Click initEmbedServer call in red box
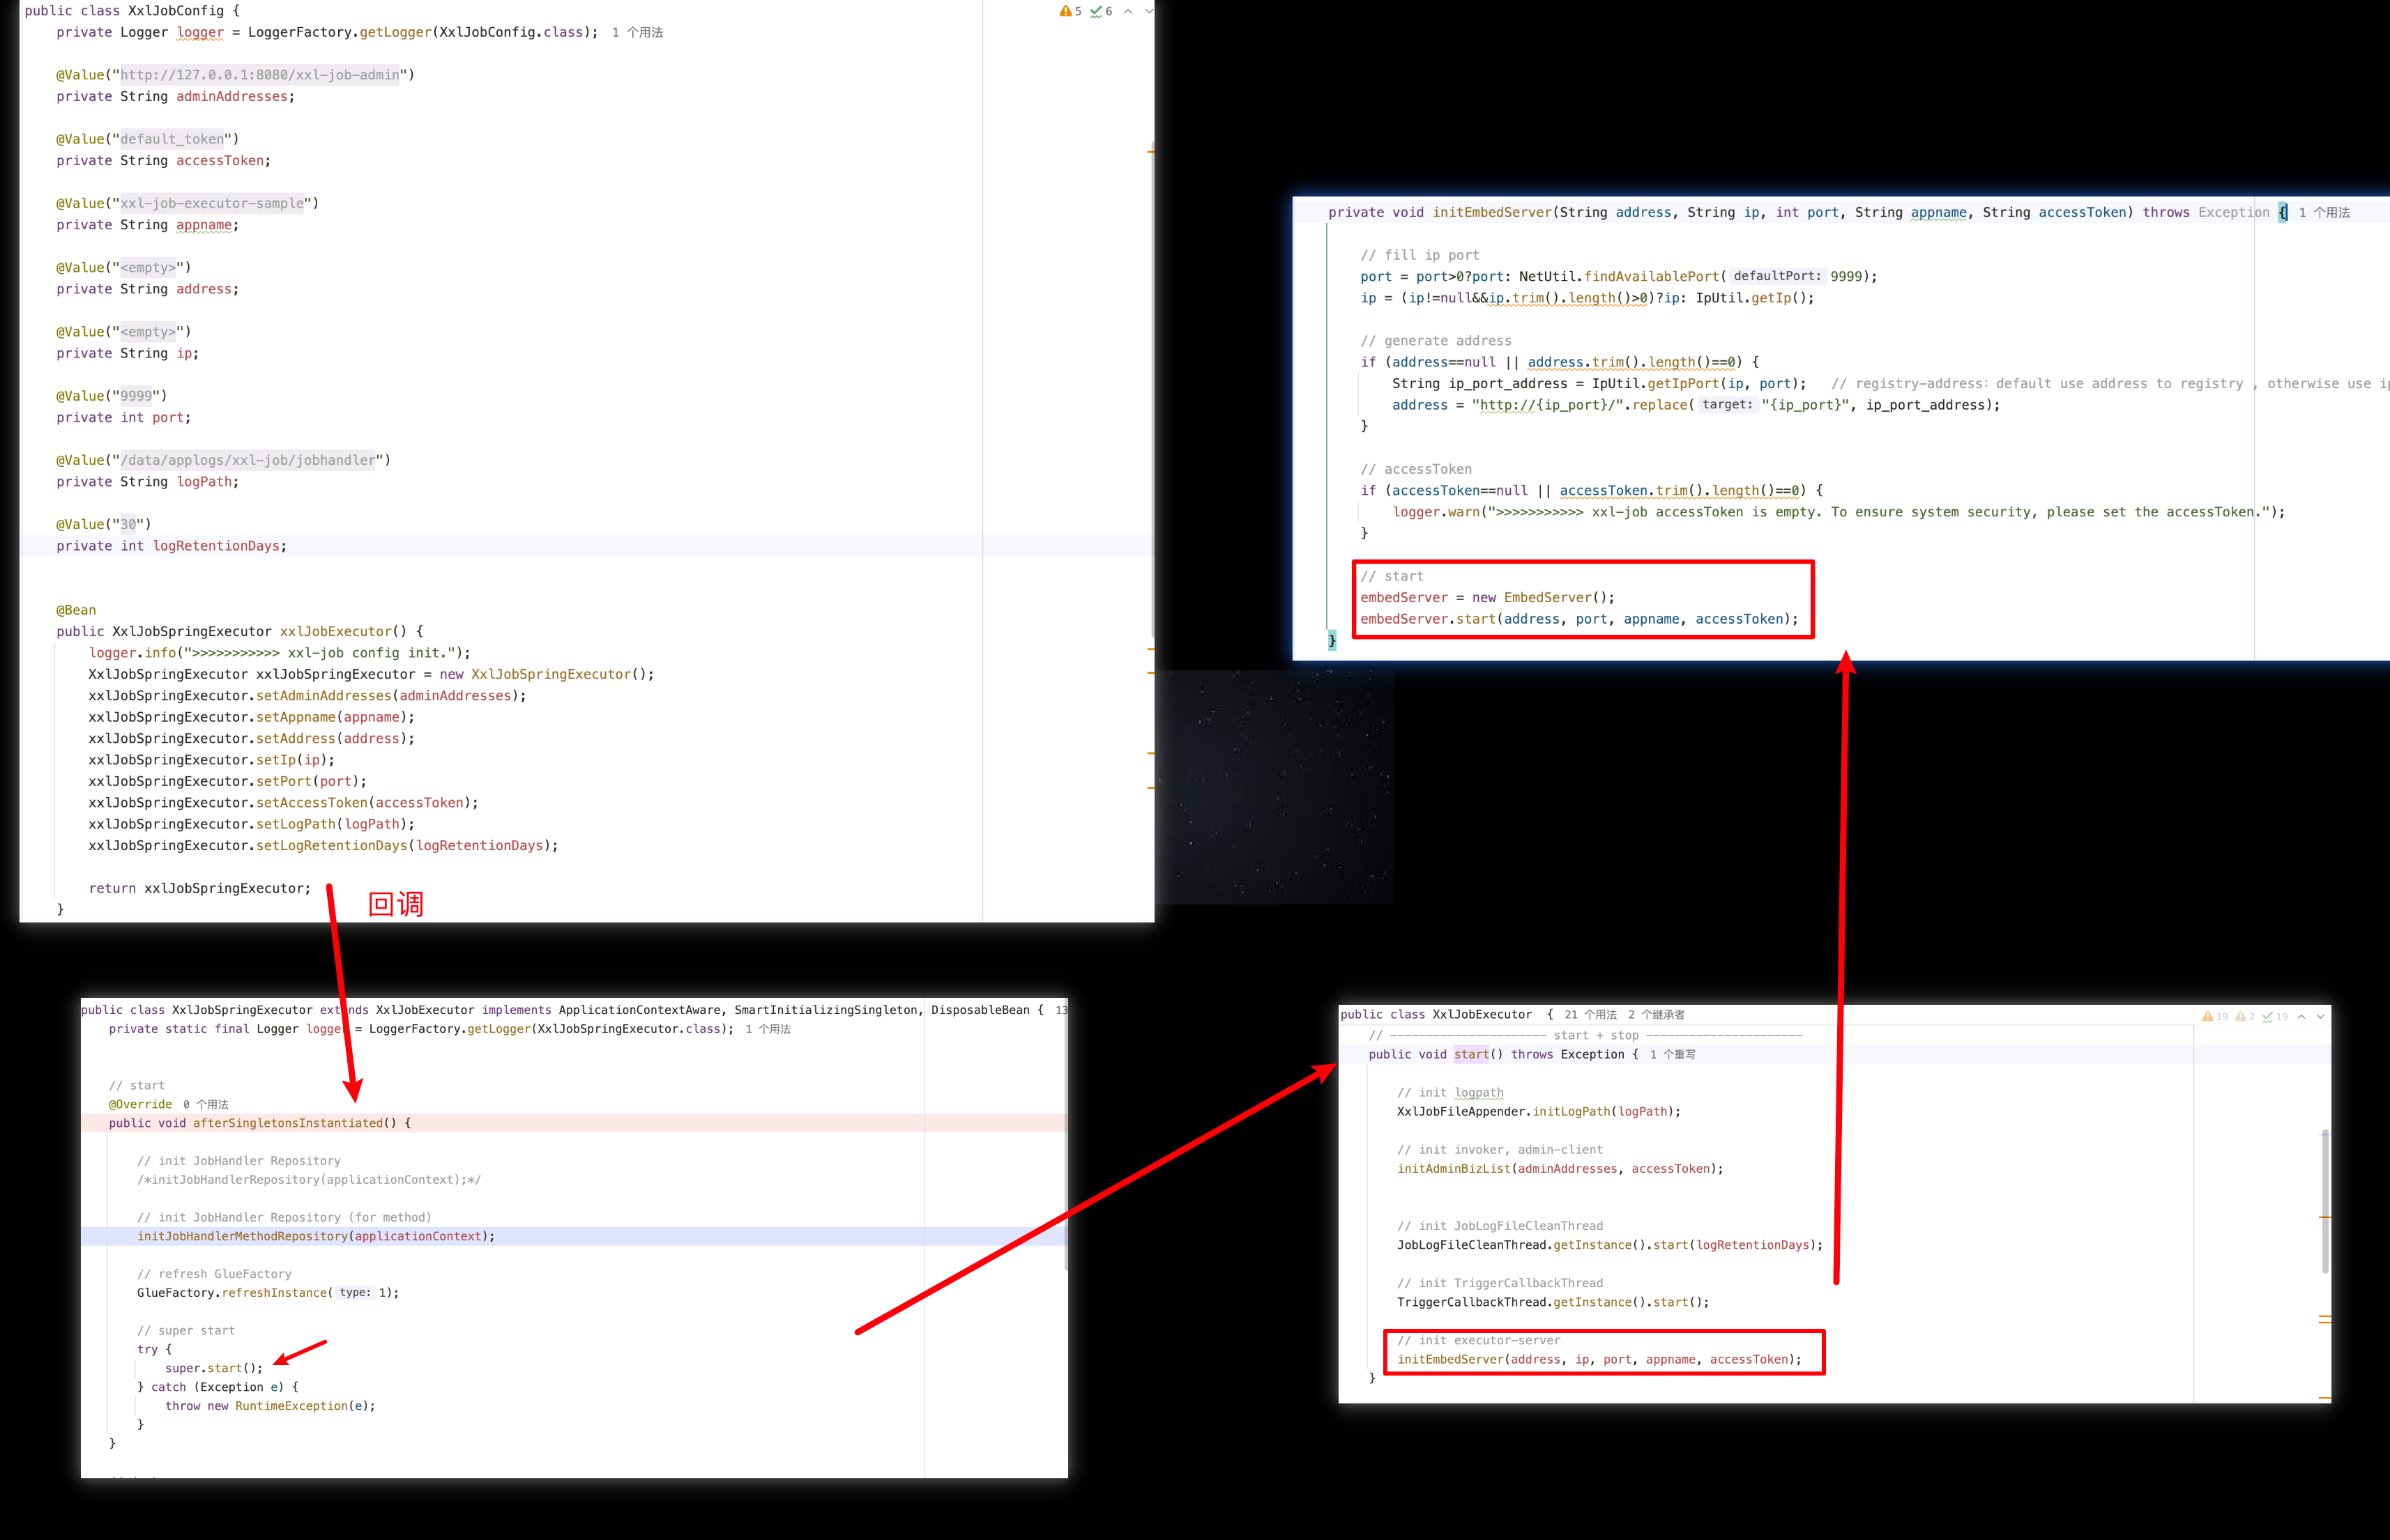 [1449, 1359]
